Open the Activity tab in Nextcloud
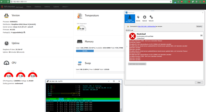206x112 pixels. click(138, 18)
